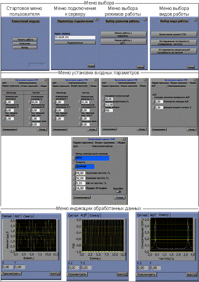The image size is (199, 282).
Task: Switch to Сигнал tab in the Частота,Гц graph panel
Action: point(142,215)
